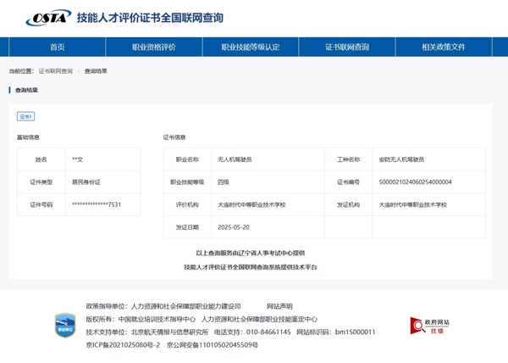The width and height of the screenshot is (508, 363).
Task: Click the issue date 2025-05-20 cell
Action: [234, 227]
